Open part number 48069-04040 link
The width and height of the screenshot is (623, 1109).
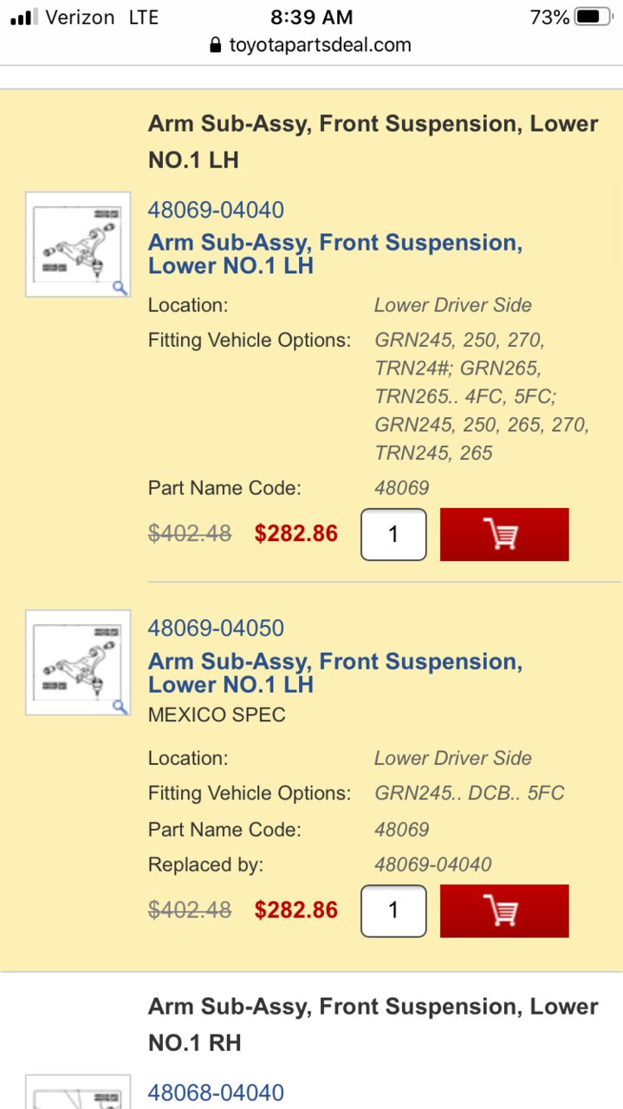pyautogui.click(x=216, y=210)
